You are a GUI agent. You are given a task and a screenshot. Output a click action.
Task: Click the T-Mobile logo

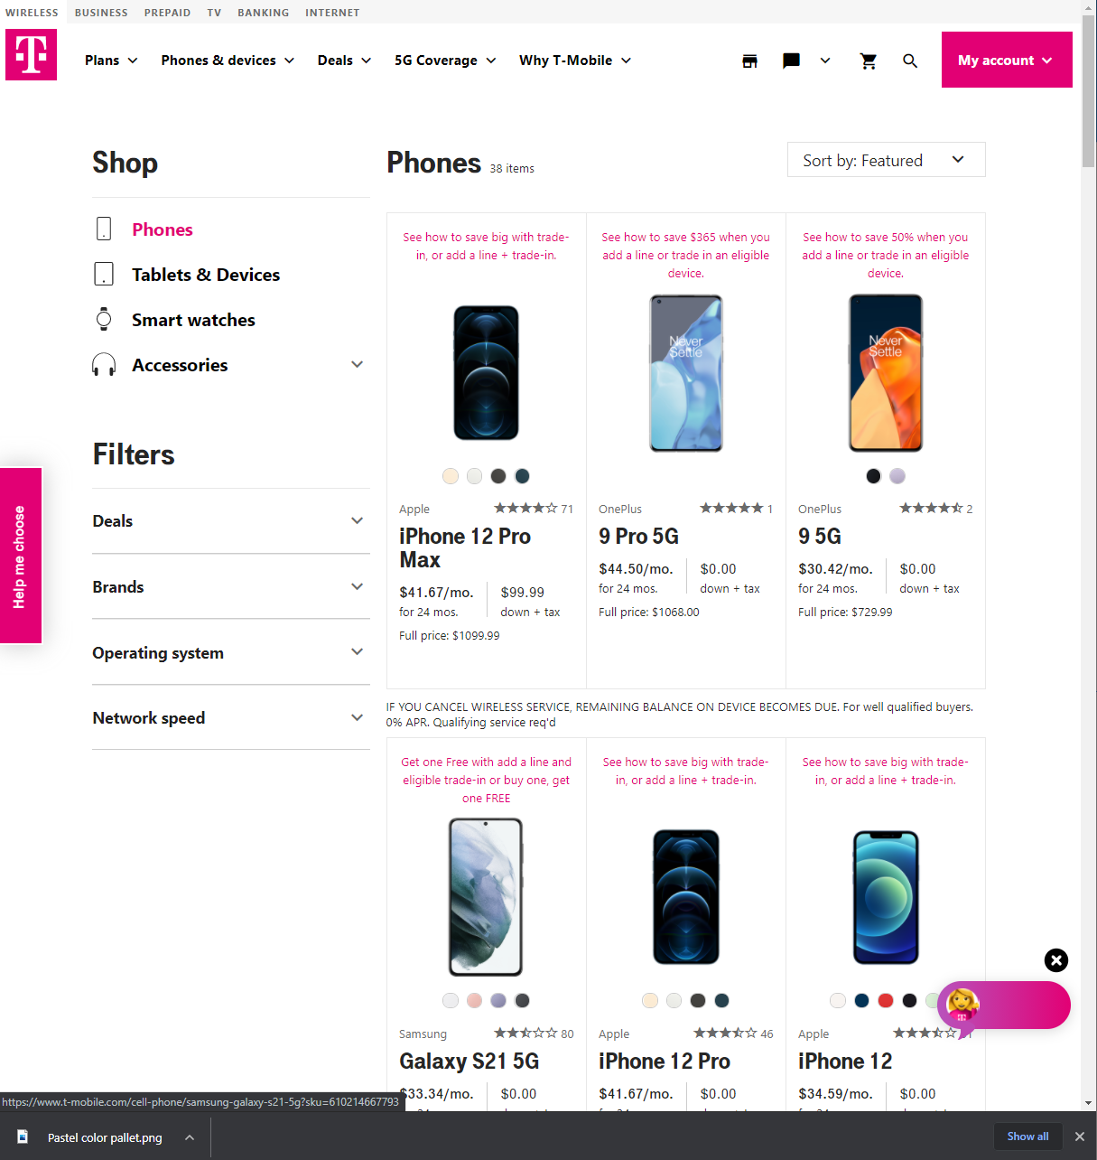point(31,54)
